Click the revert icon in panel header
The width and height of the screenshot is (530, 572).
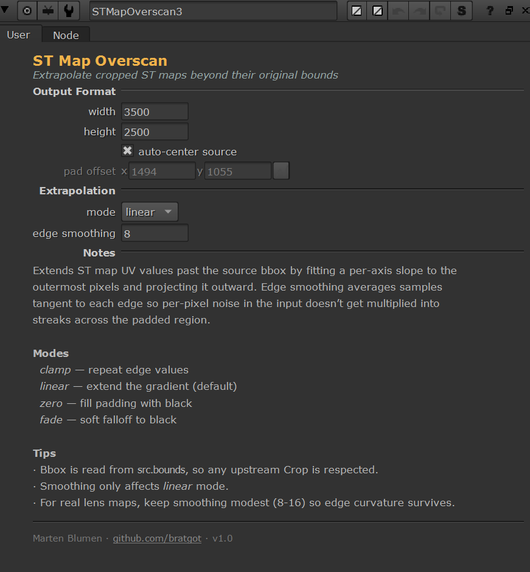(441, 11)
